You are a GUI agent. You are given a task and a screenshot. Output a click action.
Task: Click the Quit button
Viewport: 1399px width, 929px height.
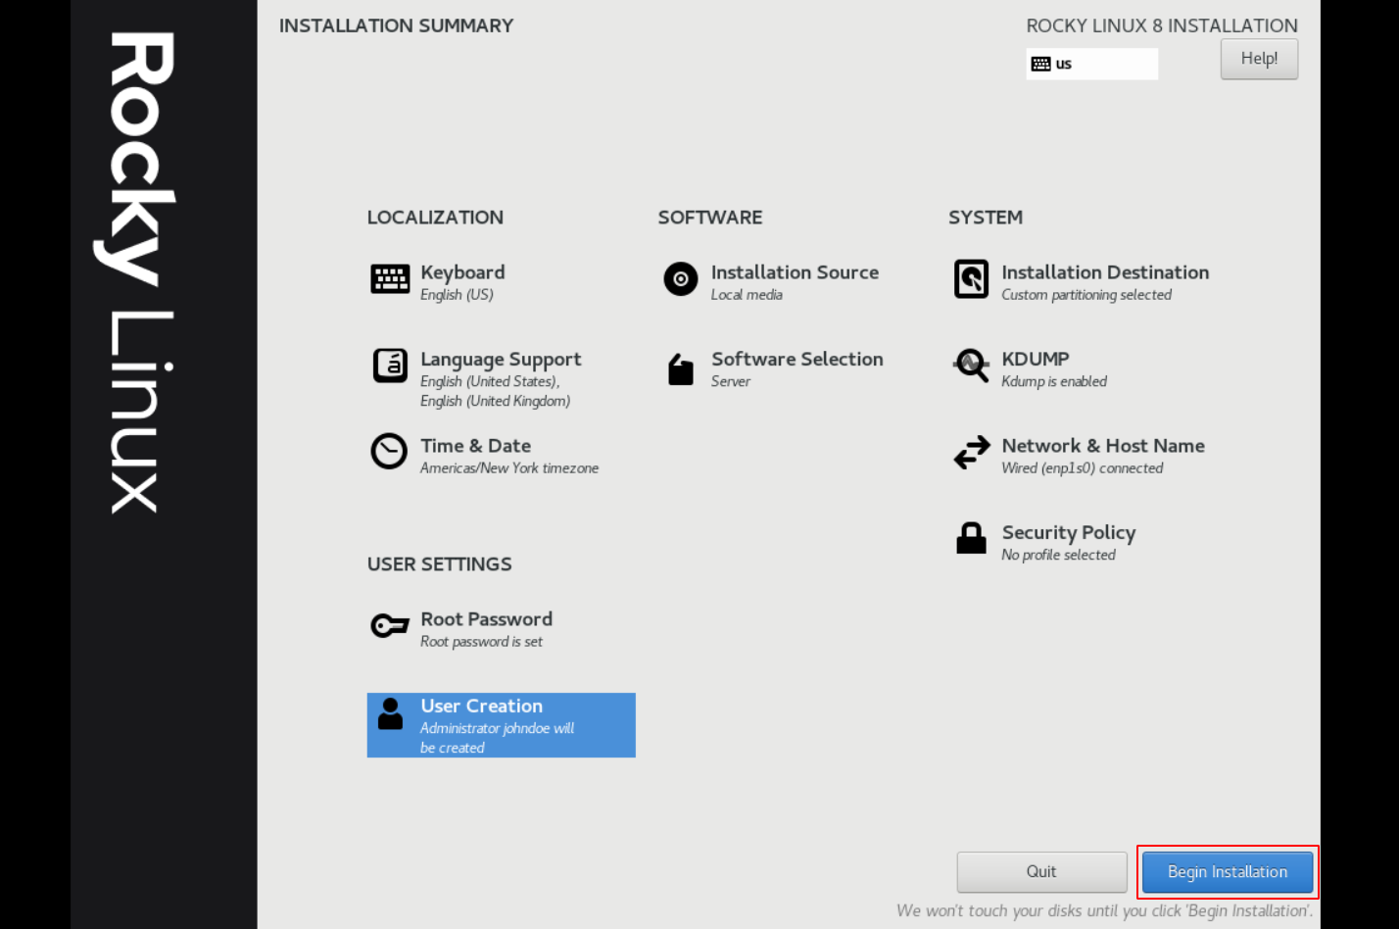pyautogui.click(x=1041, y=871)
